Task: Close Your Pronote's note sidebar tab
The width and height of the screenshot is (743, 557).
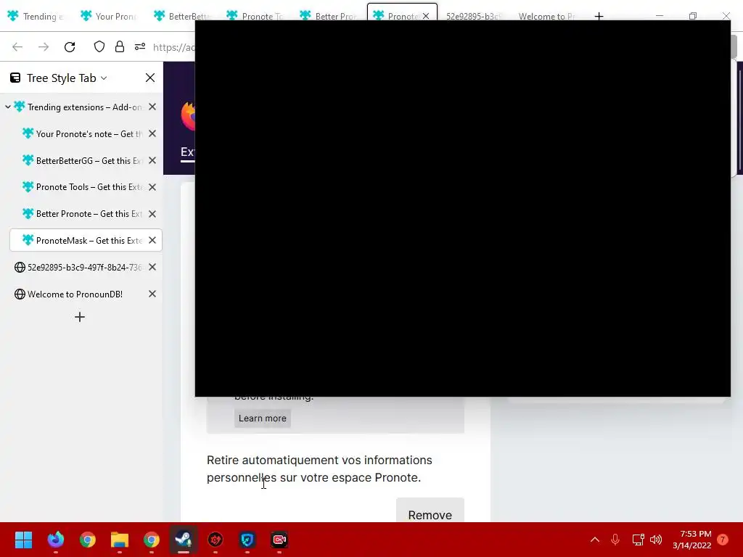Action: (152, 134)
